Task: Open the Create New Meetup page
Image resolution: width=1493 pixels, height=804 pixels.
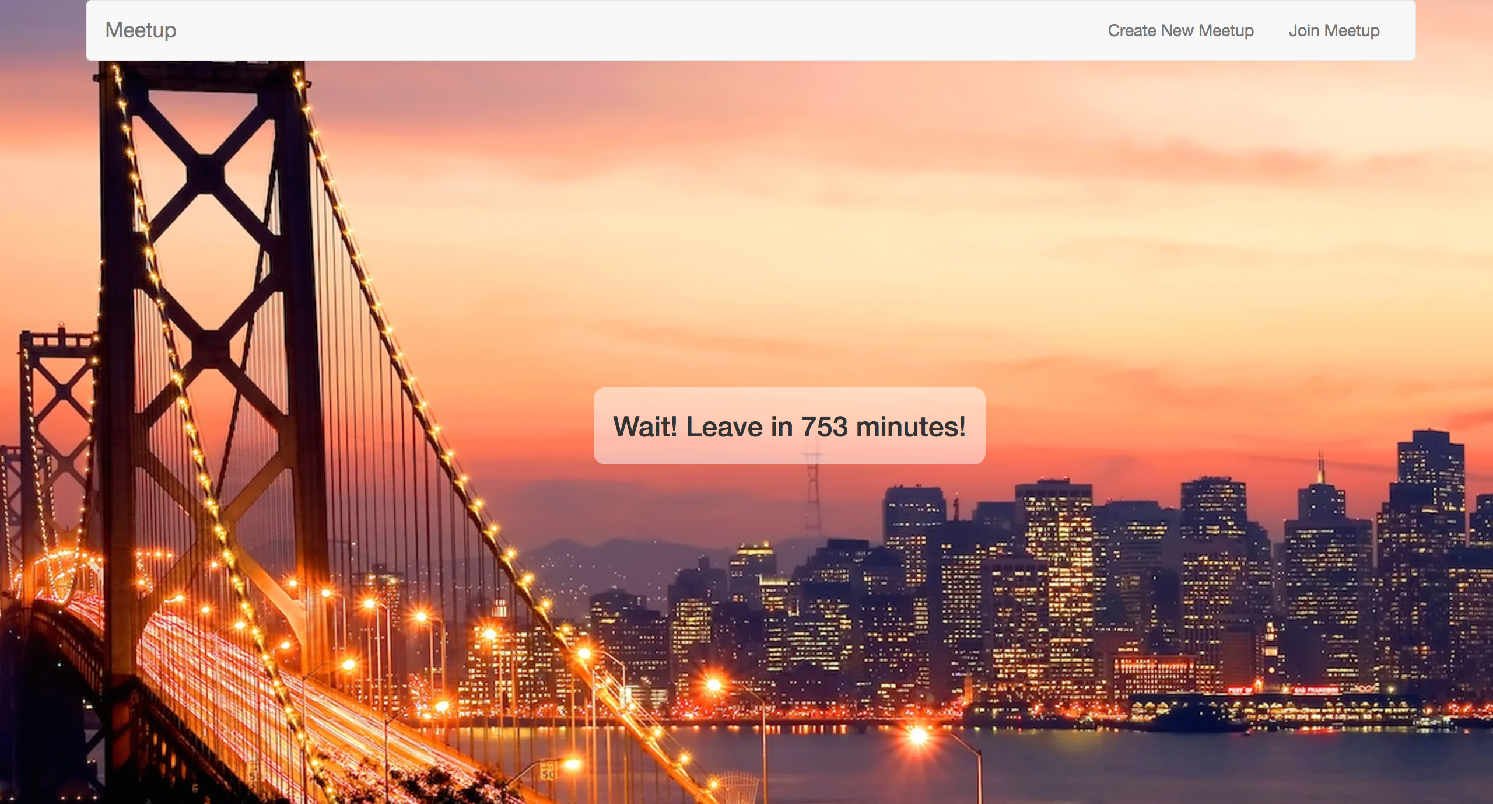Action: pos(1180,30)
